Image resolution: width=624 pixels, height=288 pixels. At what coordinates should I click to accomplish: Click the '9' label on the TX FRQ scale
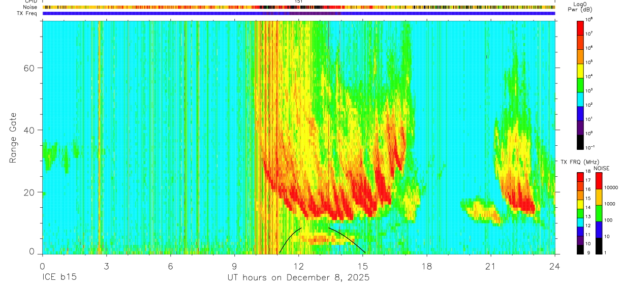tap(588, 252)
